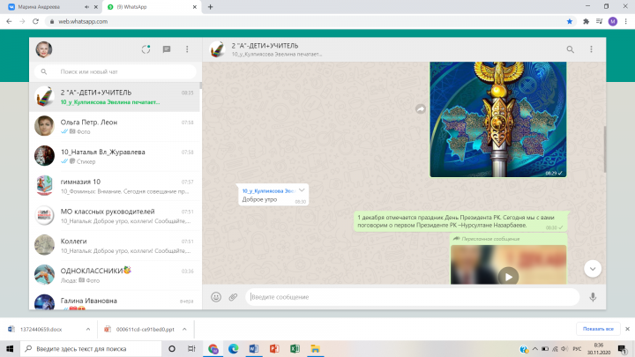This screenshot has height=357, width=635.
Task: Open group avatar in chat header
Action: click(x=217, y=49)
